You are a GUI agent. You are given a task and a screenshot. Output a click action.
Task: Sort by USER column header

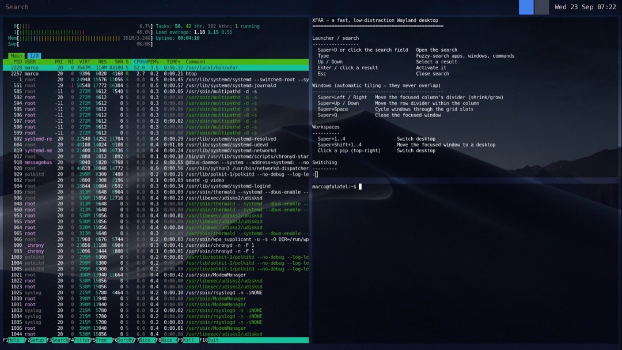coord(30,62)
